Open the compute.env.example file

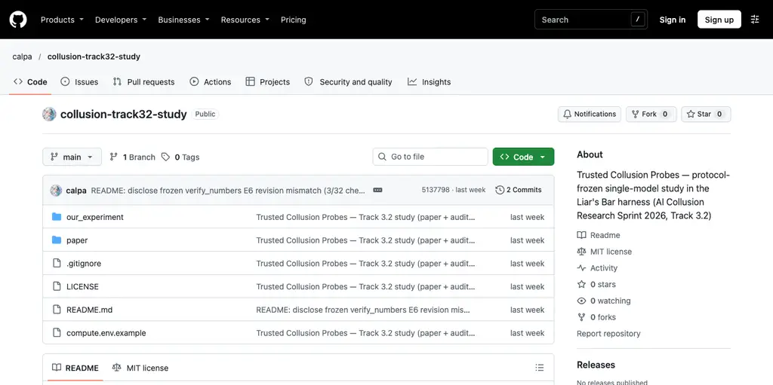coord(106,333)
